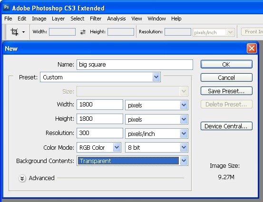Click the Color Mode label

[58, 147]
